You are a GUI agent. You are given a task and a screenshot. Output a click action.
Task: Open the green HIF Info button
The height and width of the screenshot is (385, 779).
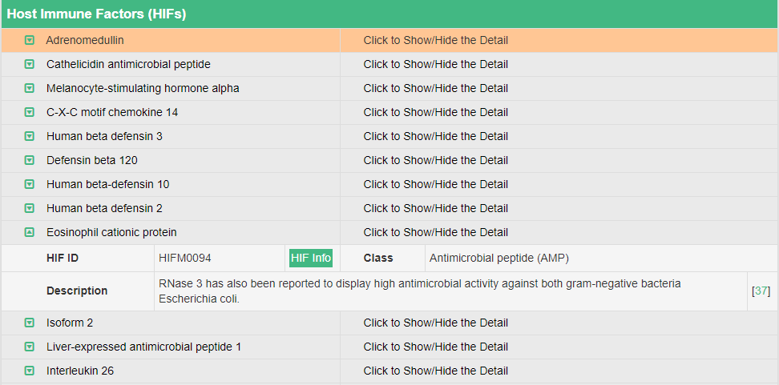click(x=311, y=258)
